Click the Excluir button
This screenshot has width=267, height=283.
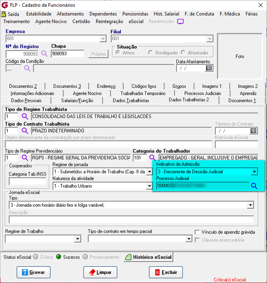tap(166, 272)
